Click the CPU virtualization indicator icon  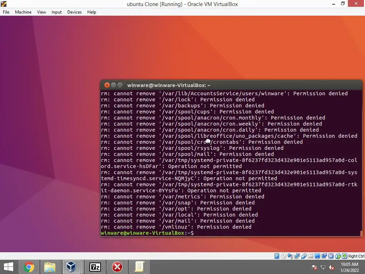(x=331, y=256)
